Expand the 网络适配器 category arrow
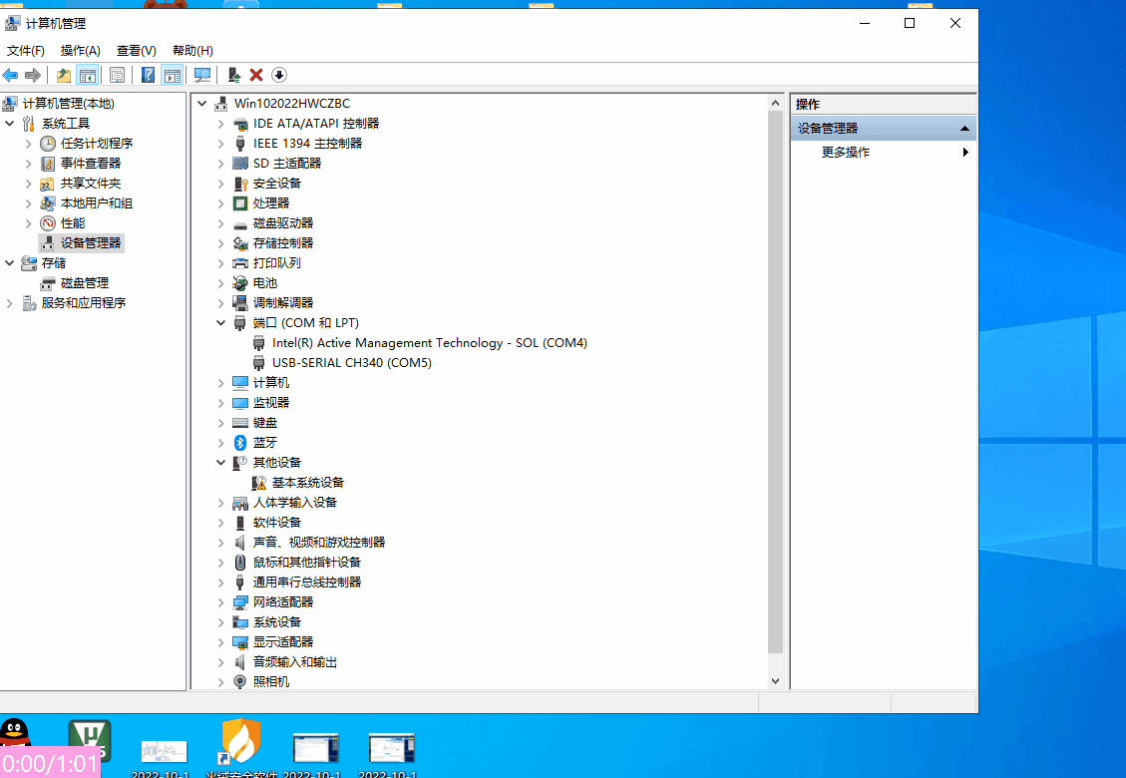 [x=221, y=602]
